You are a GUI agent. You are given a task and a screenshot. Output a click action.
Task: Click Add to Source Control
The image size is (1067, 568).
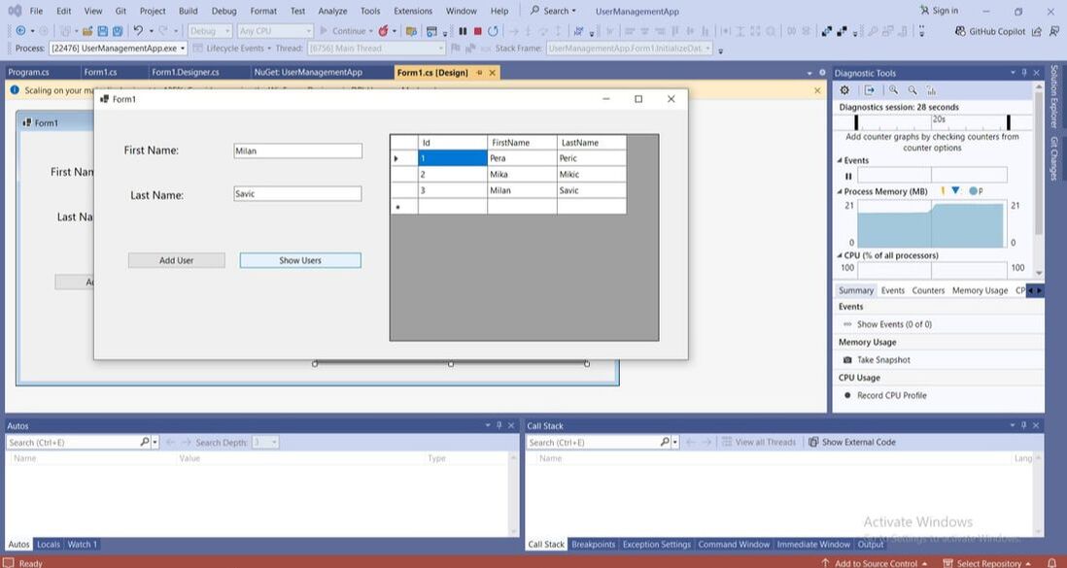click(x=875, y=563)
